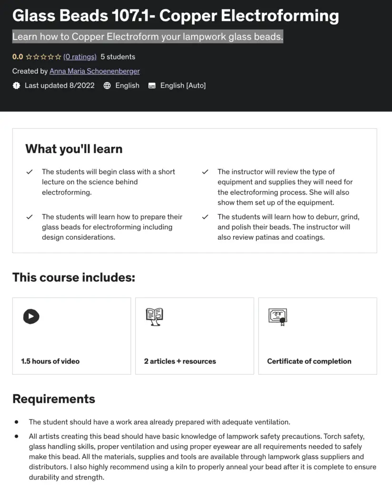Click checkmark beside equipment review item

click(206, 172)
